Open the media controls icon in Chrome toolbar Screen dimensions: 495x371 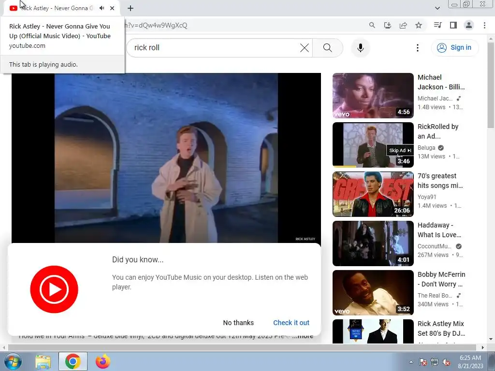[x=437, y=25]
